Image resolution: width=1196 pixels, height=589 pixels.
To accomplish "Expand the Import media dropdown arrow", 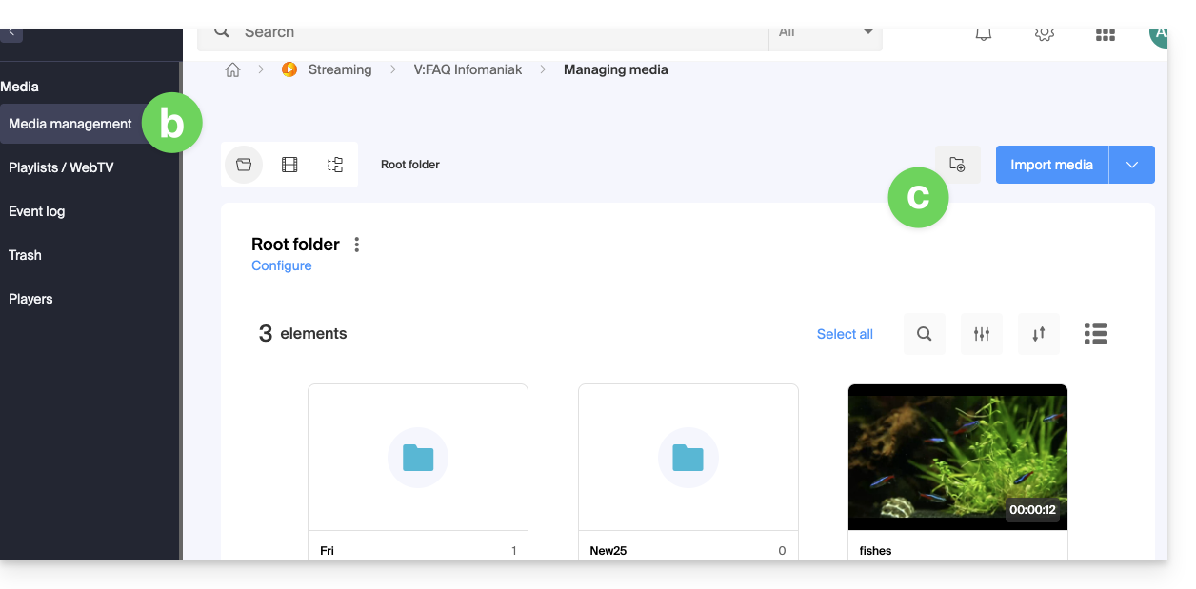I will tap(1132, 165).
